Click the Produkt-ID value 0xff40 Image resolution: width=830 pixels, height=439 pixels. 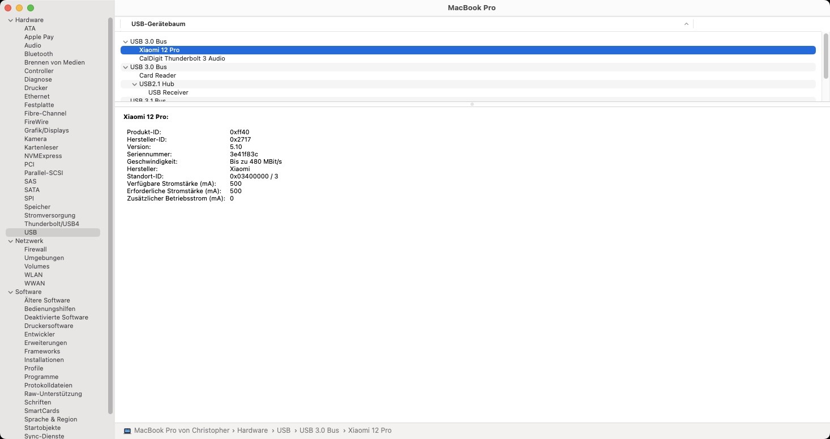click(x=239, y=132)
